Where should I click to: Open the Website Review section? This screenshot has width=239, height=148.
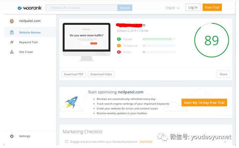(30, 32)
